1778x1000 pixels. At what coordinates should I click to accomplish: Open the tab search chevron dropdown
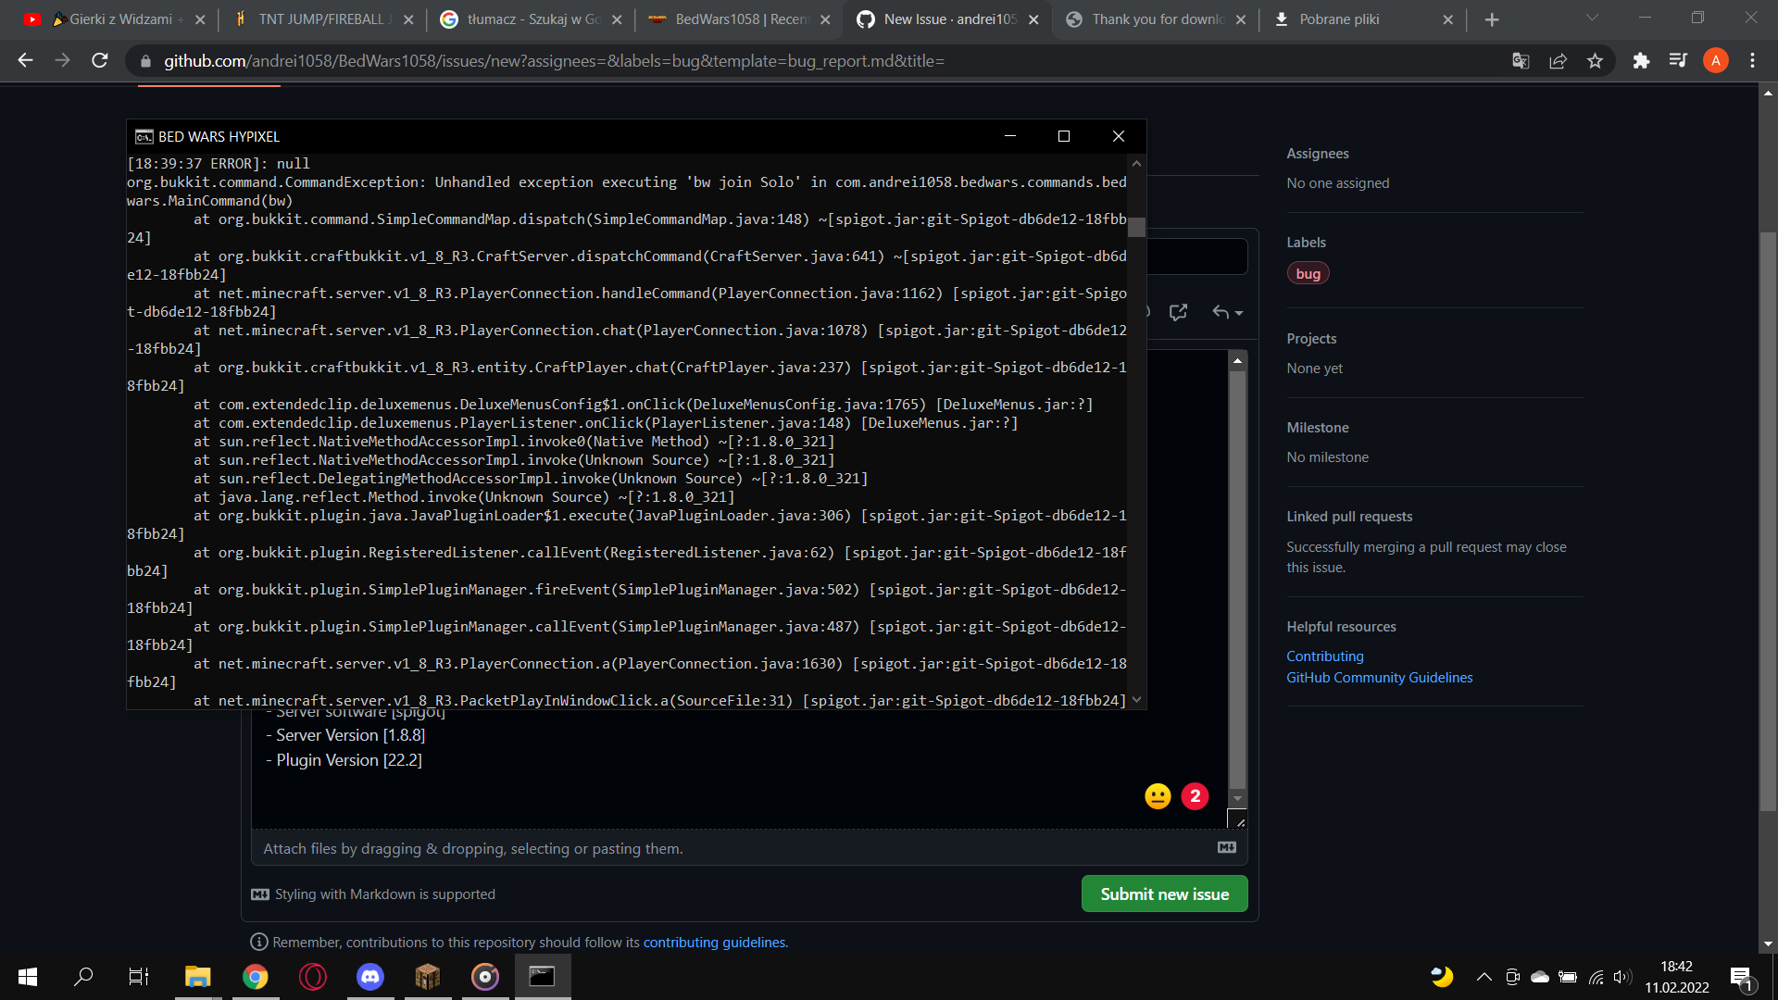point(1593,17)
